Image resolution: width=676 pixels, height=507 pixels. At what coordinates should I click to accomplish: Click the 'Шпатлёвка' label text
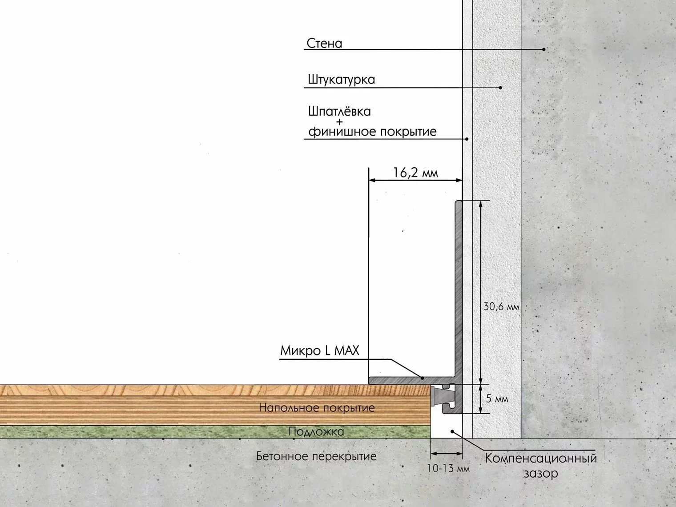coord(339,111)
